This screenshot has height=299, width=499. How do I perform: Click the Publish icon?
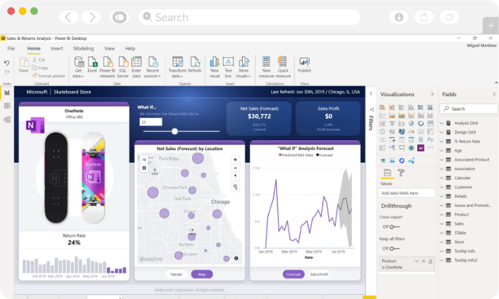tap(304, 62)
